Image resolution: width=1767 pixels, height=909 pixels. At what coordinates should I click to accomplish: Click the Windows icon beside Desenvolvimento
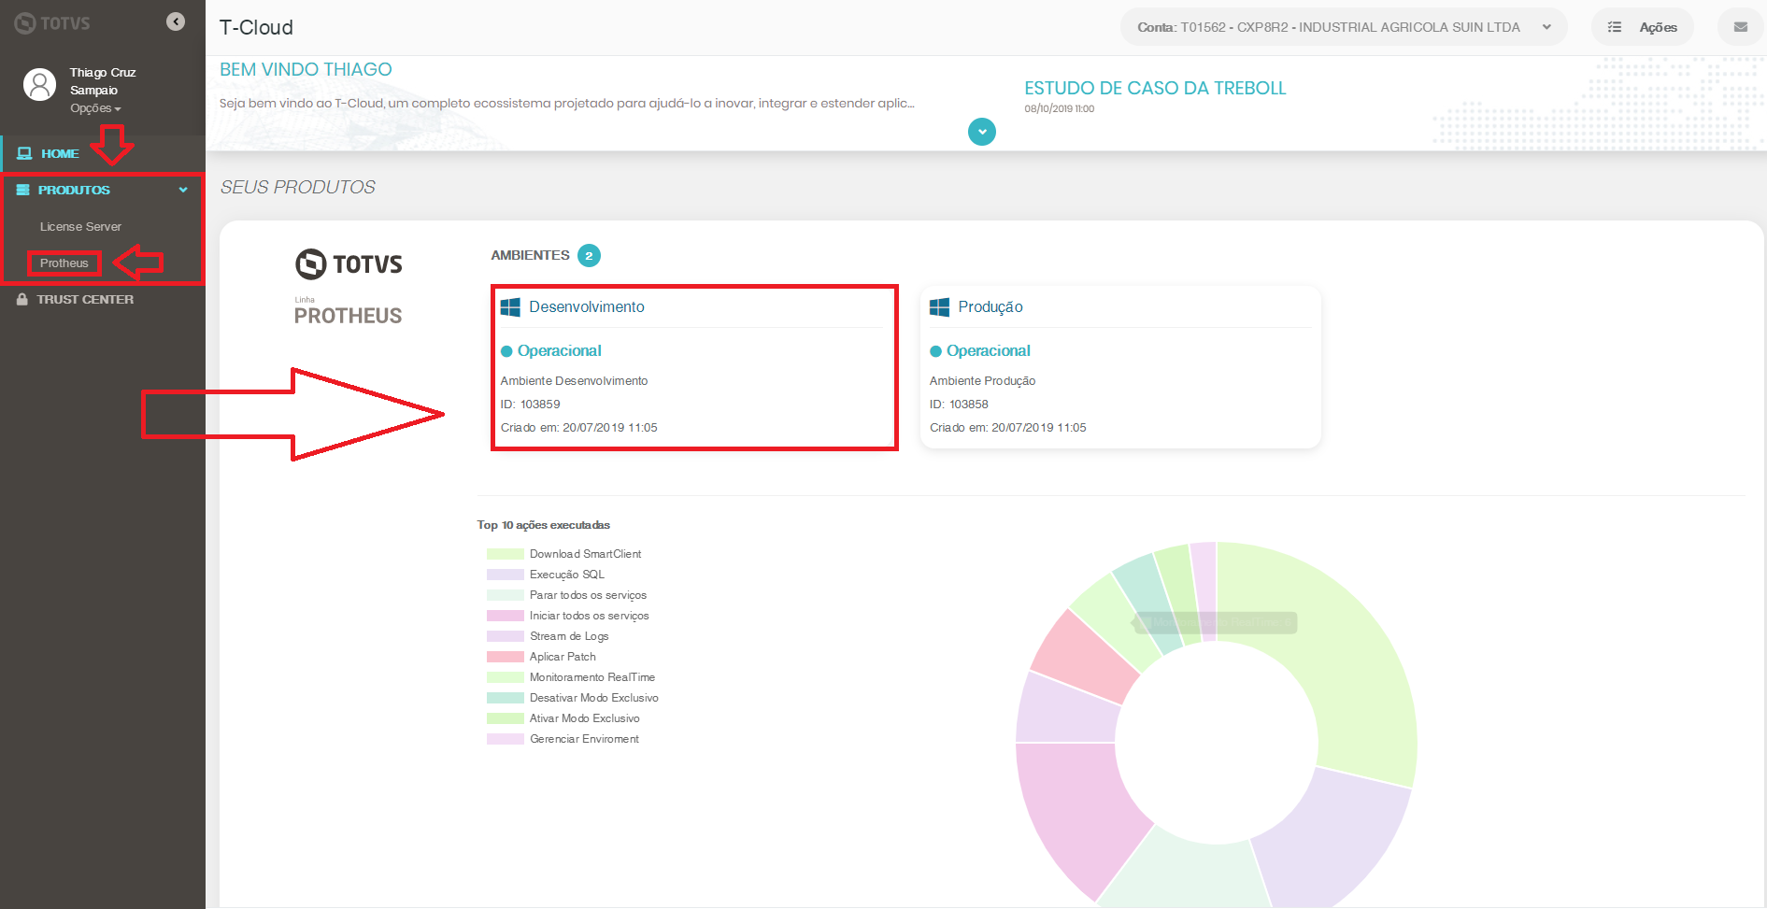pyautogui.click(x=510, y=307)
